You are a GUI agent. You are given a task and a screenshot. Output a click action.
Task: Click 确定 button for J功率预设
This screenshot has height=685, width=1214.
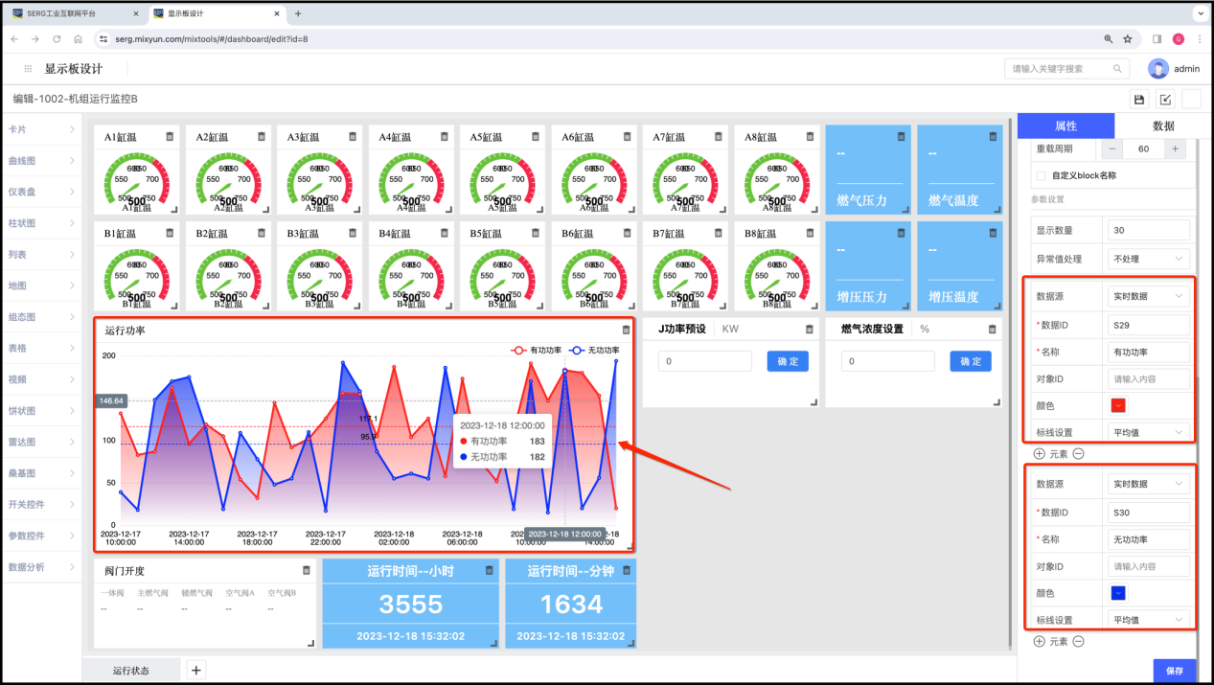(788, 361)
